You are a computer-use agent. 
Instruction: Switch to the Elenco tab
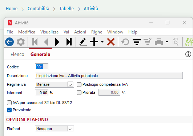coord(17,54)
